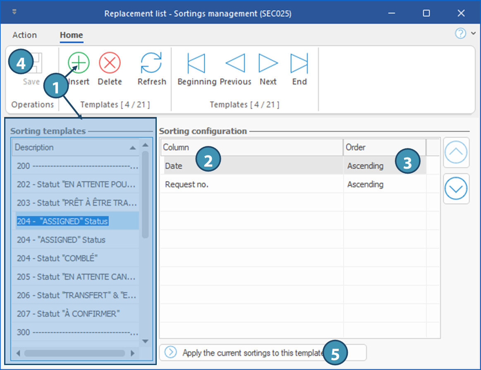Viewport: 481px width, 370px height.
Task: Expand the ribbon options chevron beside help
Action: coord(474,34)
